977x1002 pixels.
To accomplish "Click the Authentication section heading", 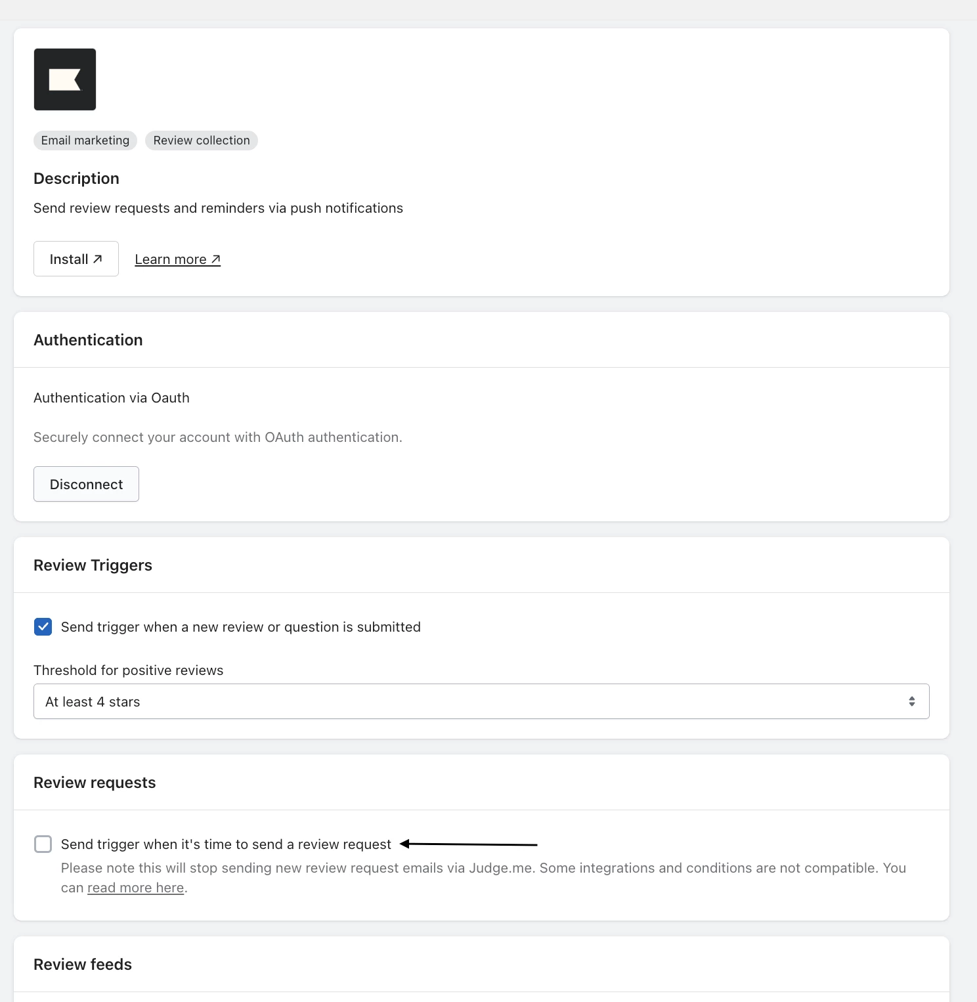I will click(x=88, y=340).
